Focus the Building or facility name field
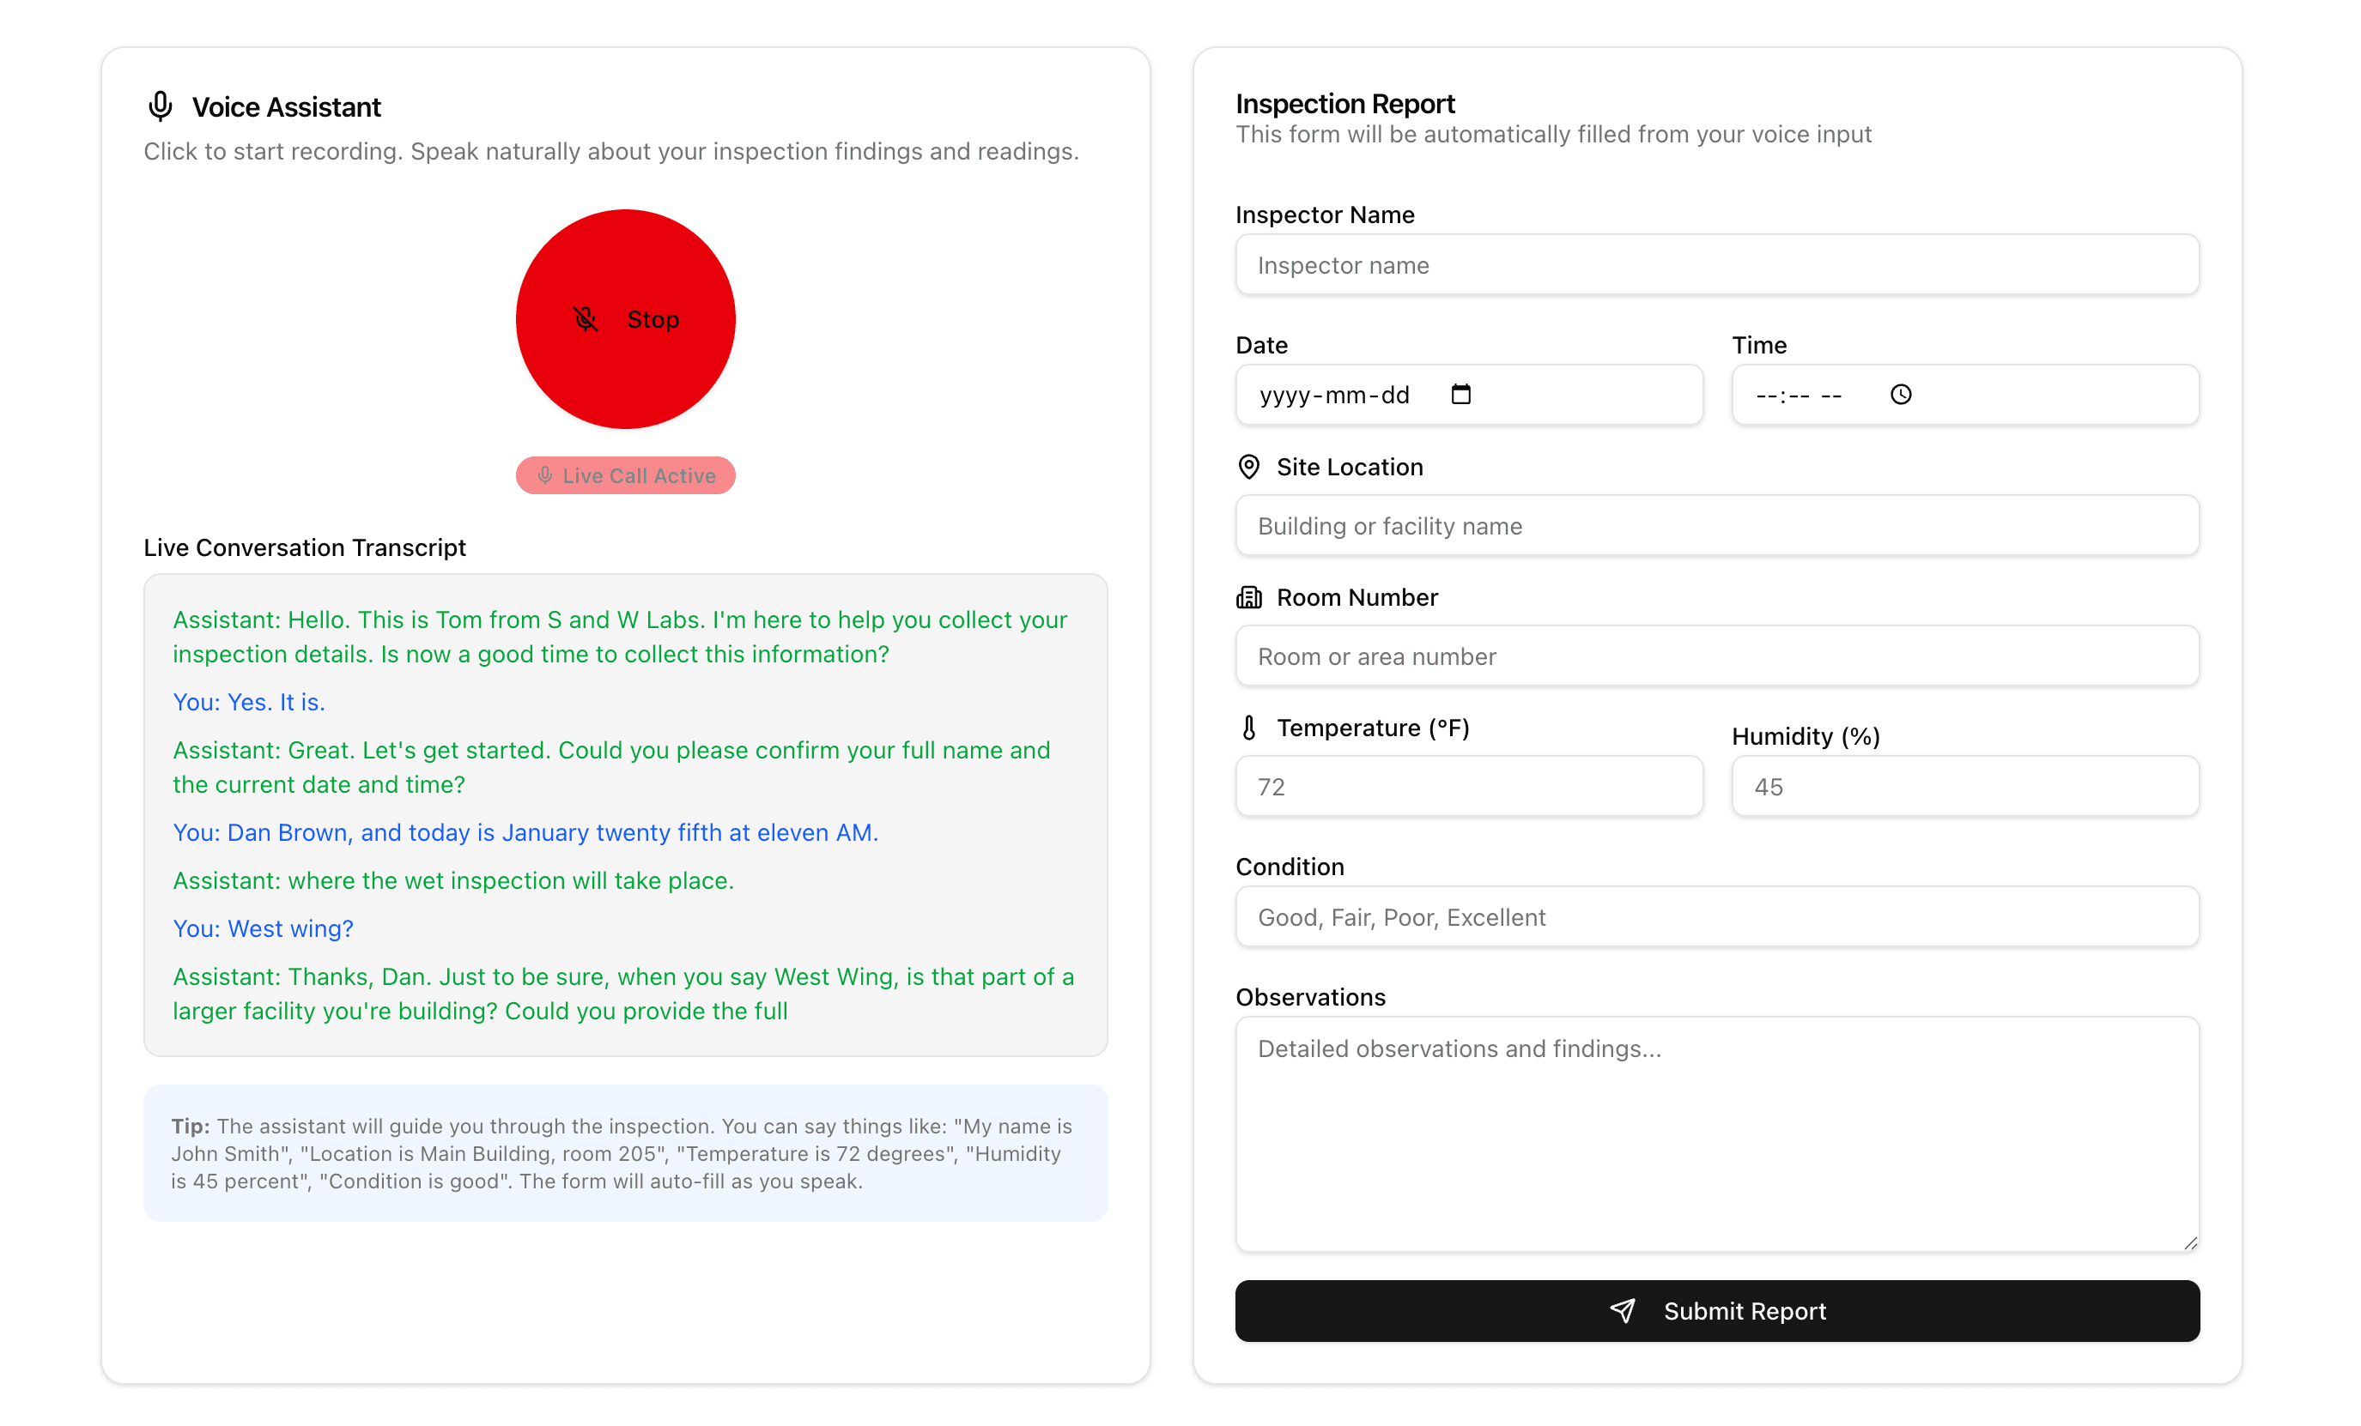The image size is (2361, 1426). tap(1716, 525)
